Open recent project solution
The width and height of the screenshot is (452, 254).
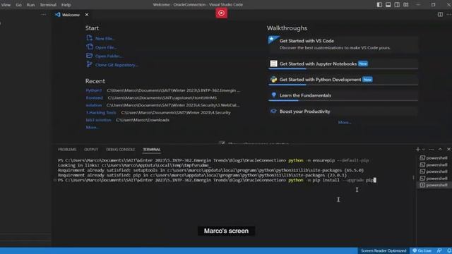click(x=94, y=105)
